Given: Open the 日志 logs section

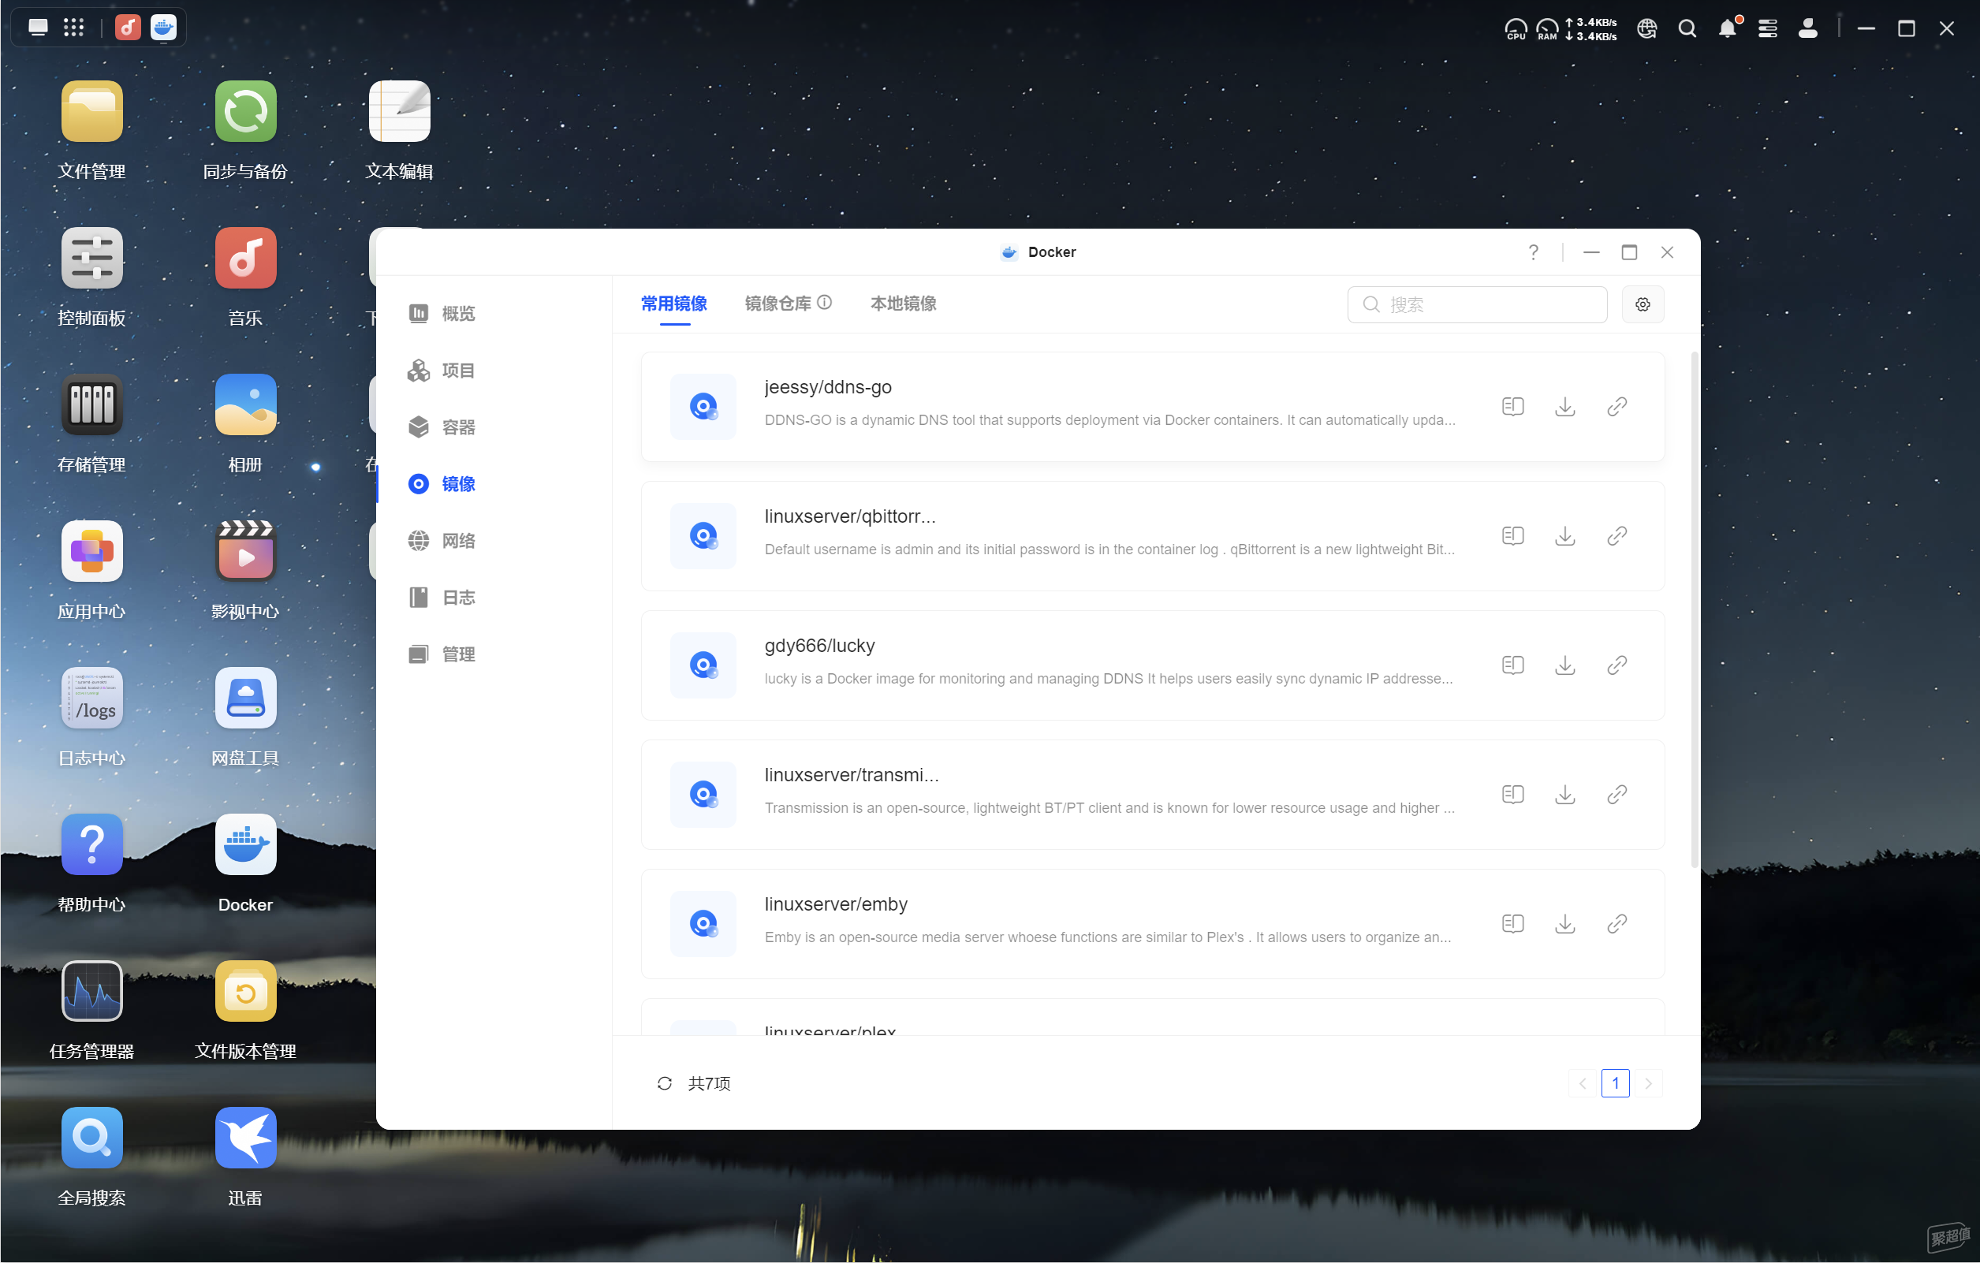Looking at the screenshot, I should (442, 597).
